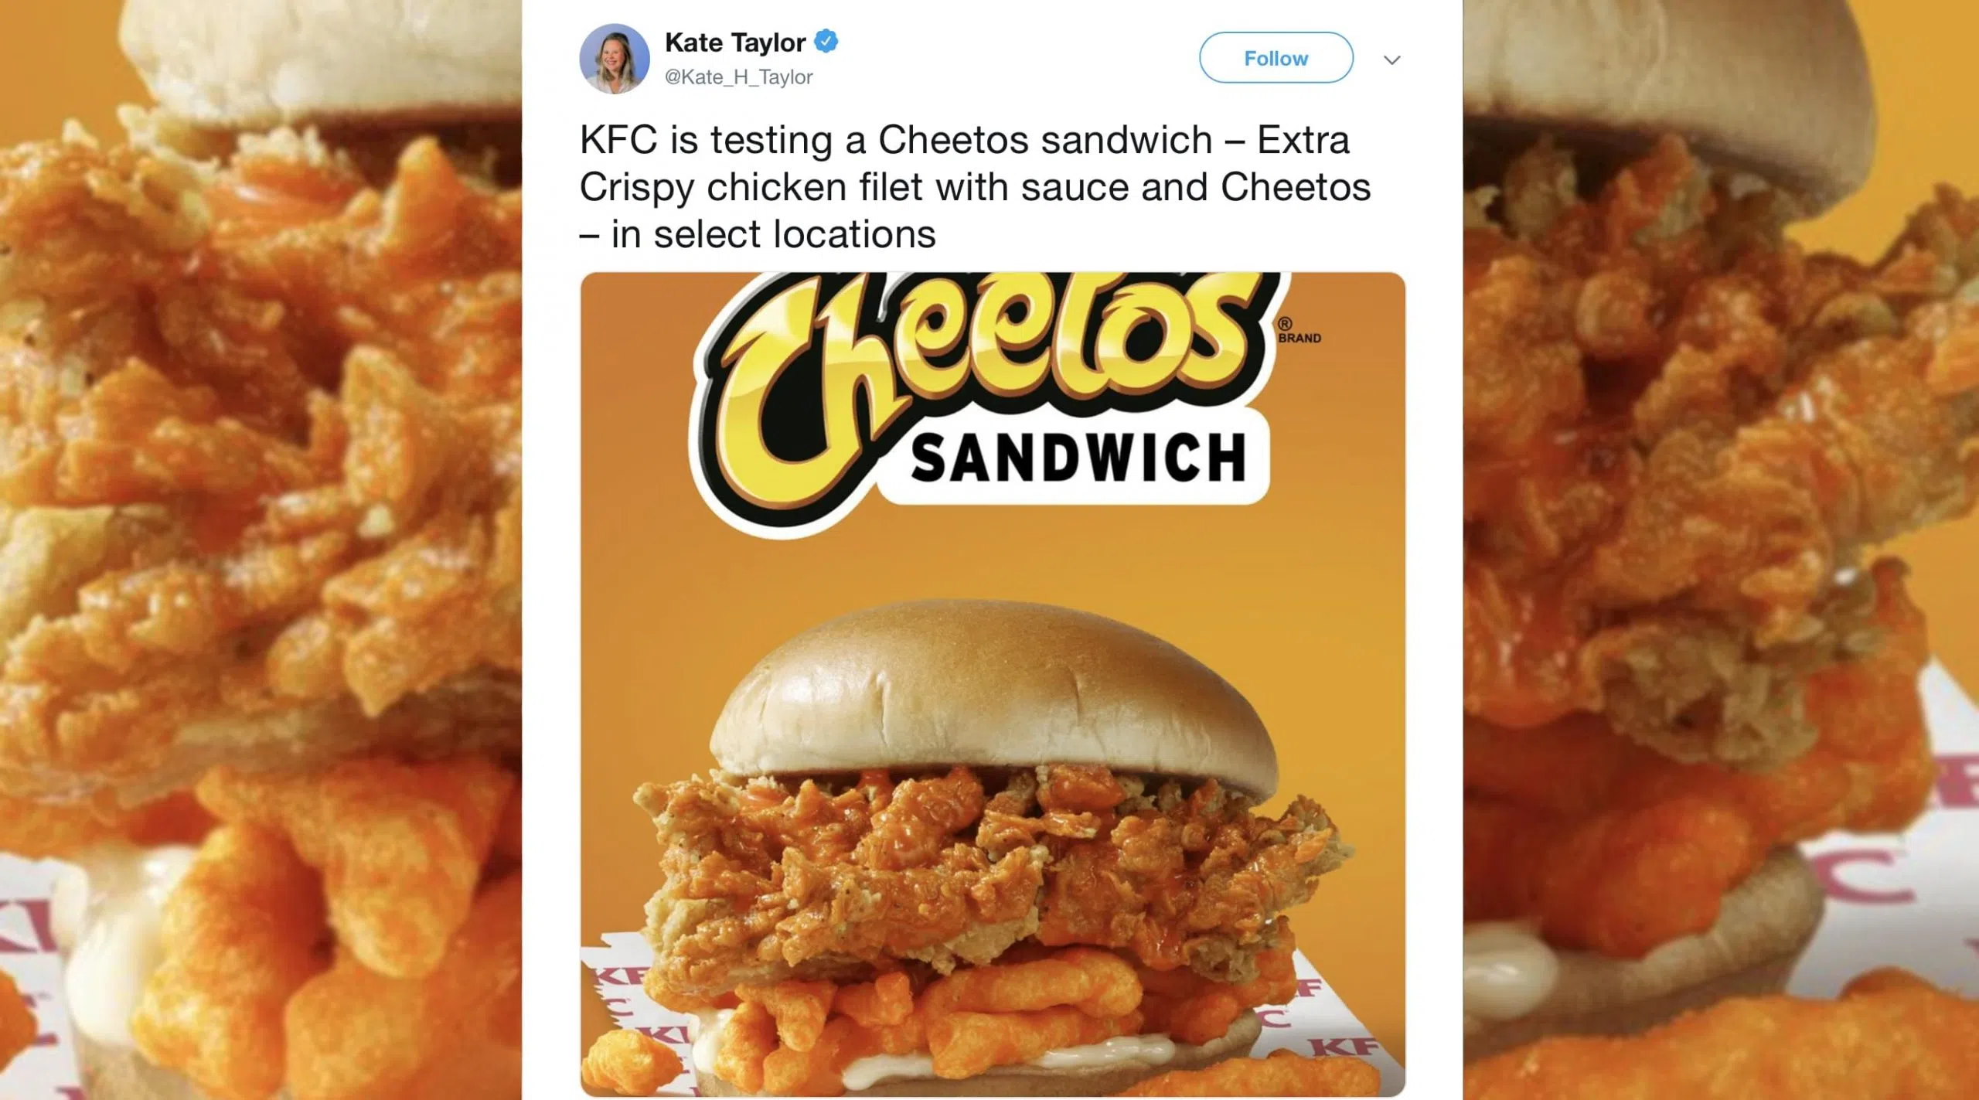Expand the chevron menu next to Follow
1979x1100 pixels.
pos(1391,60)
